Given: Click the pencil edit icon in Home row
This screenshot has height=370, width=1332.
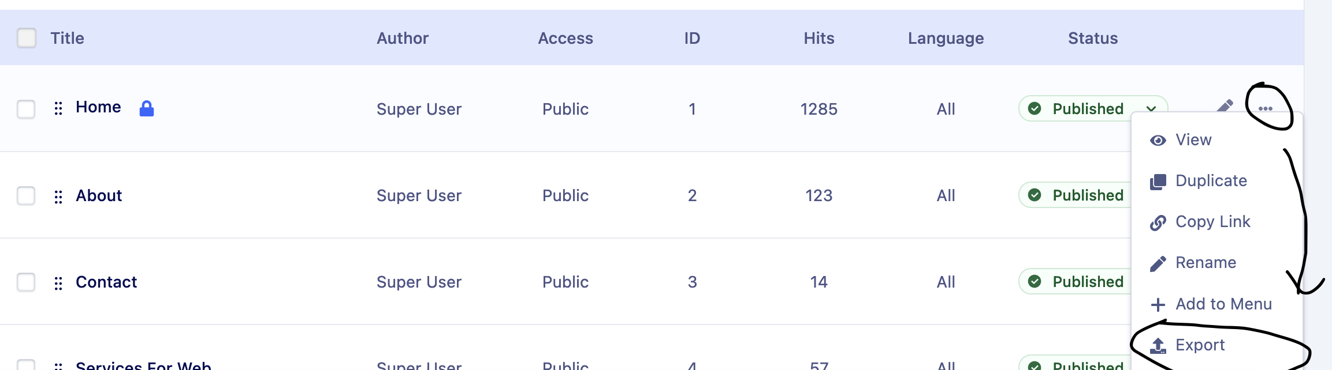Looking at the screenshot, I should click(x=1225, y=106).
